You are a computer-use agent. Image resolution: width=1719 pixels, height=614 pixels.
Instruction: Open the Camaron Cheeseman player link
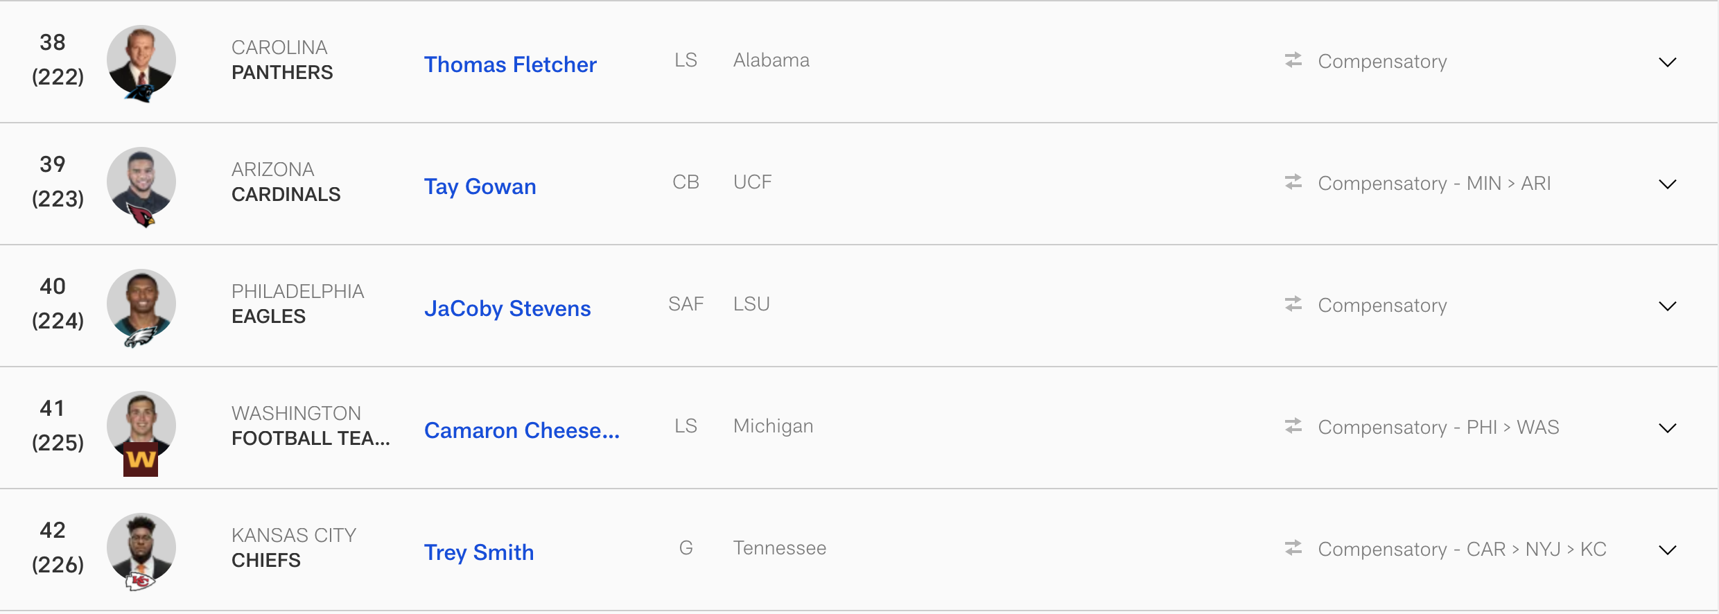pyautogui.click(x=522, y=430)
